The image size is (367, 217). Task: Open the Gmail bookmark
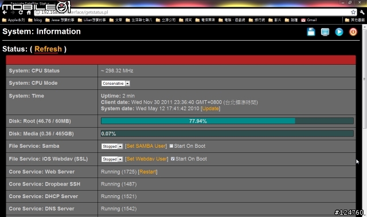[x=309, y=20]
